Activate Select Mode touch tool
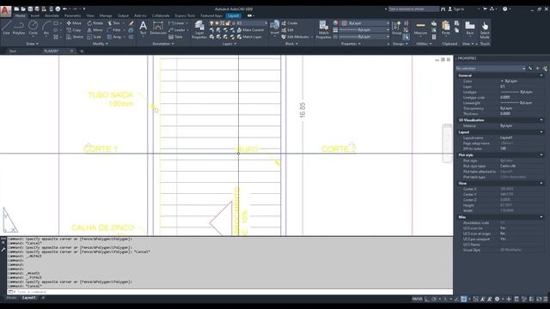Image resolution: width=550 pixels, height=309 pixels. click(x=485, y=29)
